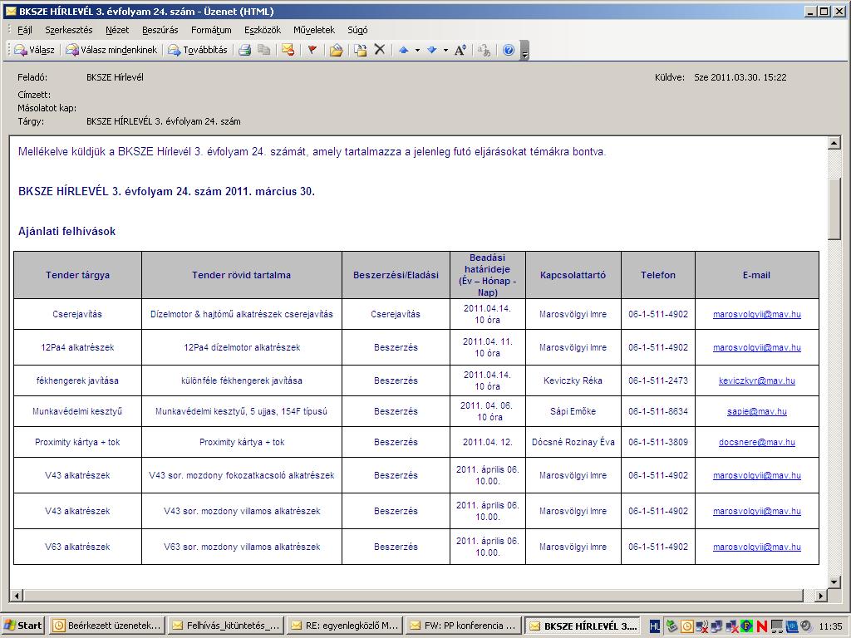Forward the message with Továbbítás

coord(198,50)
